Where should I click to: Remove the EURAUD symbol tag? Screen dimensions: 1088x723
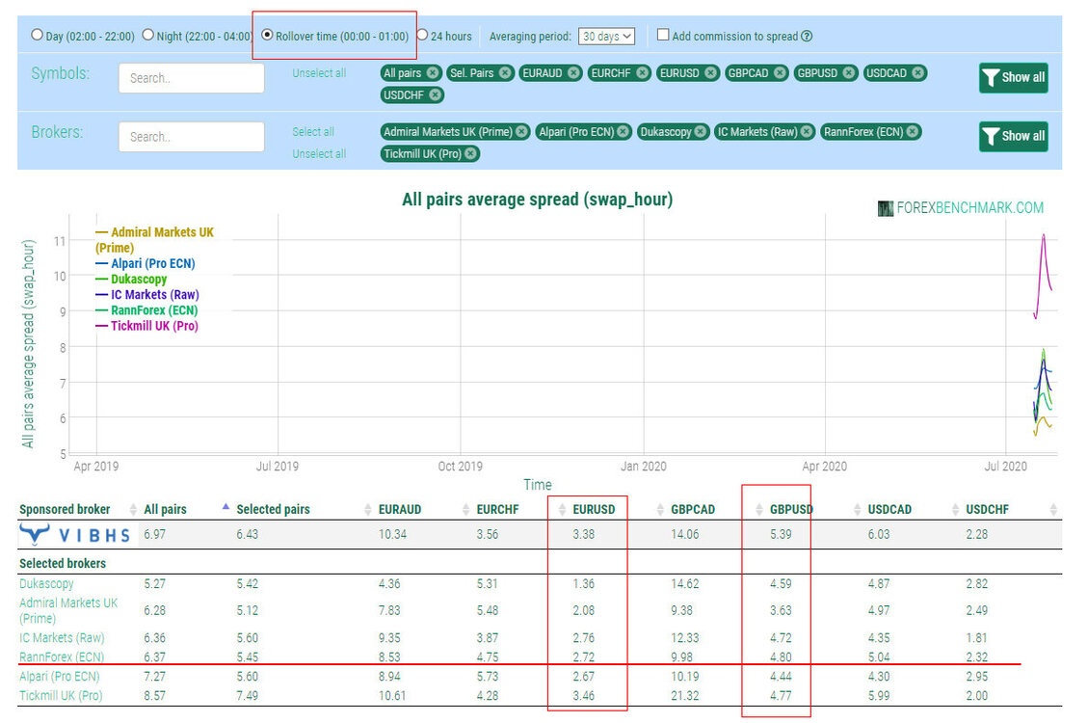click(573, 73)
